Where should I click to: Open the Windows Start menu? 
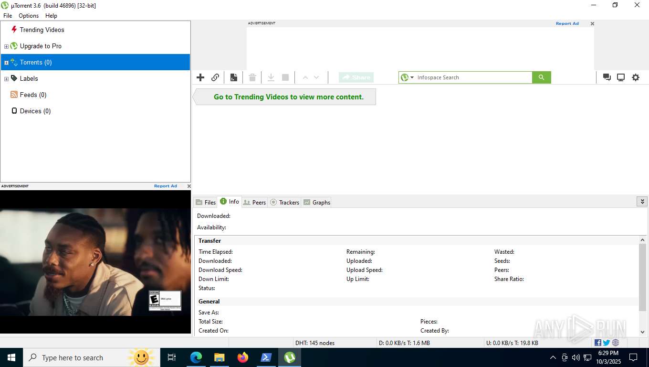[11, 357]
